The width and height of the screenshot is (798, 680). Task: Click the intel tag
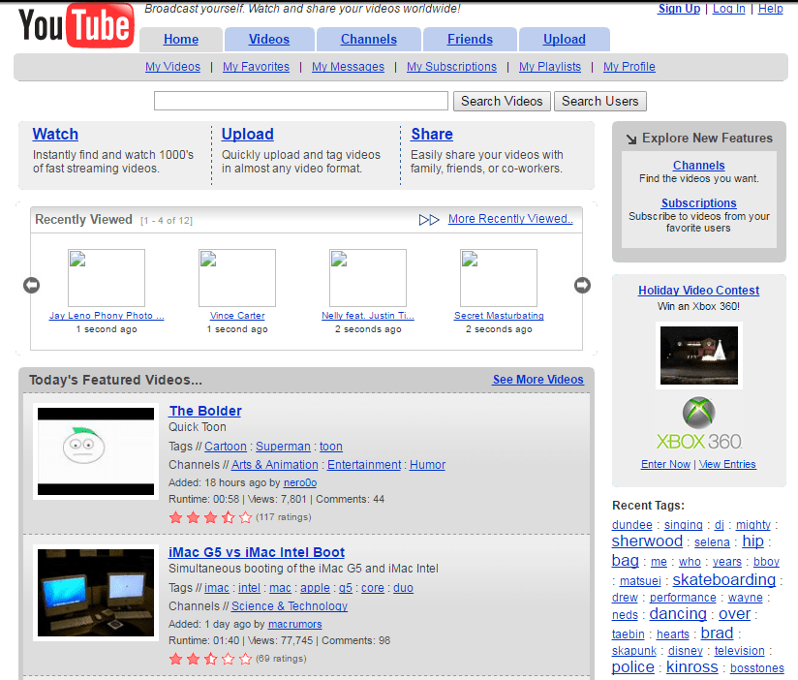point(250,588)
